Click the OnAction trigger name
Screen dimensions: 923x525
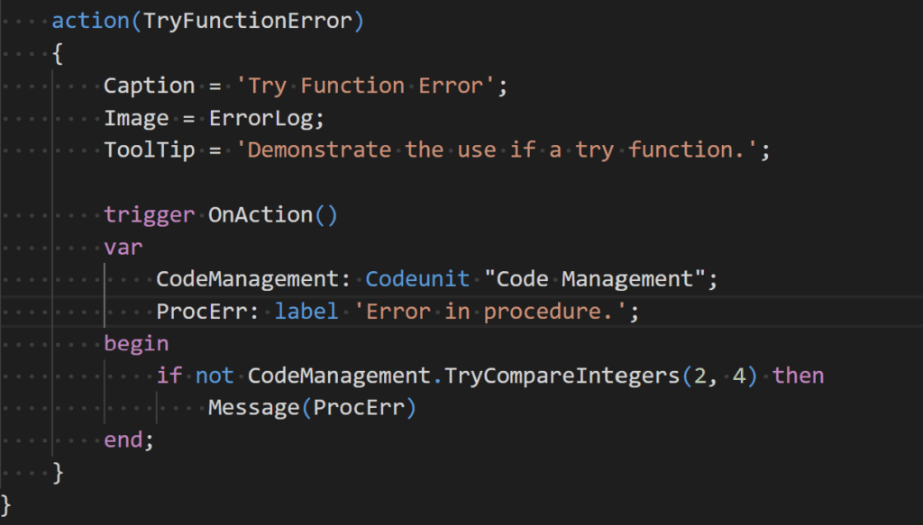click(261, 214)
